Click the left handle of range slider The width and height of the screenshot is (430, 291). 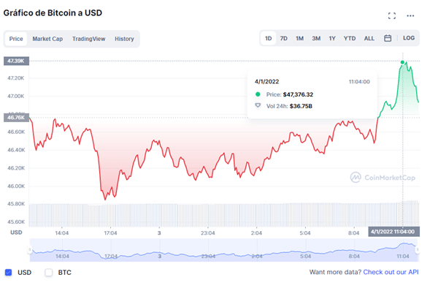pyautogui.click(x=30, y=250)
